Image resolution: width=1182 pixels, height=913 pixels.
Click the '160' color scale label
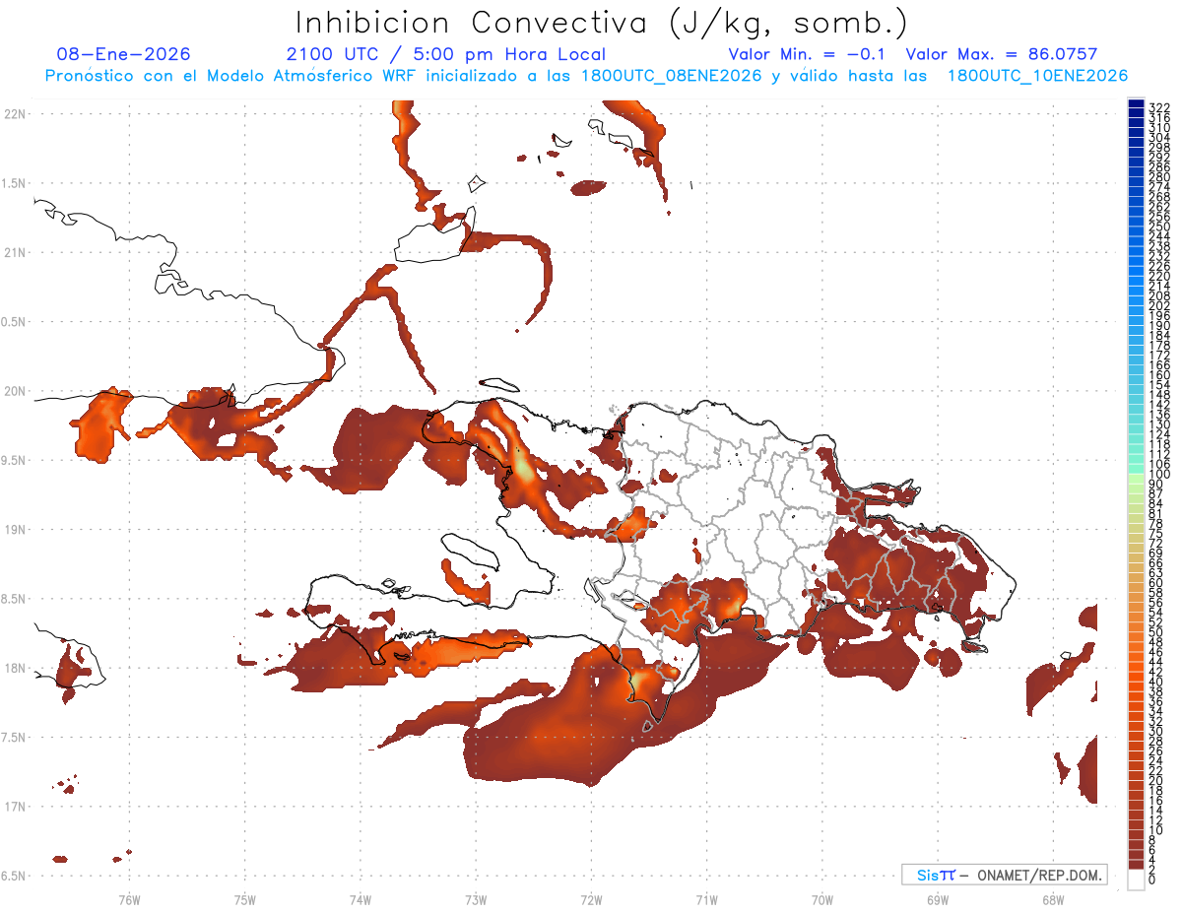1158,374
